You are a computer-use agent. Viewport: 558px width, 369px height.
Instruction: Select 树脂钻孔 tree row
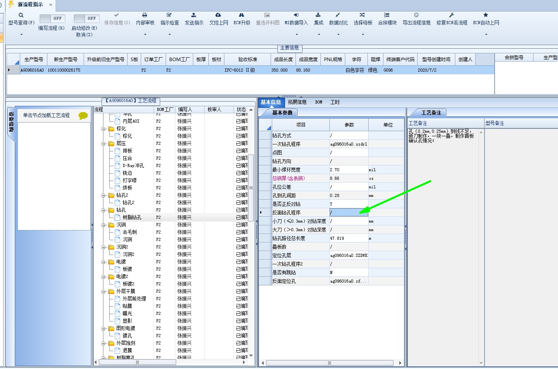coord(132,217)
